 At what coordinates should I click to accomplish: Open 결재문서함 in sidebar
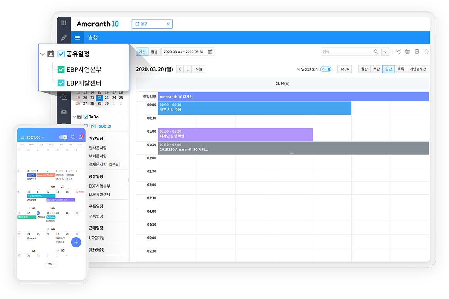98,164
